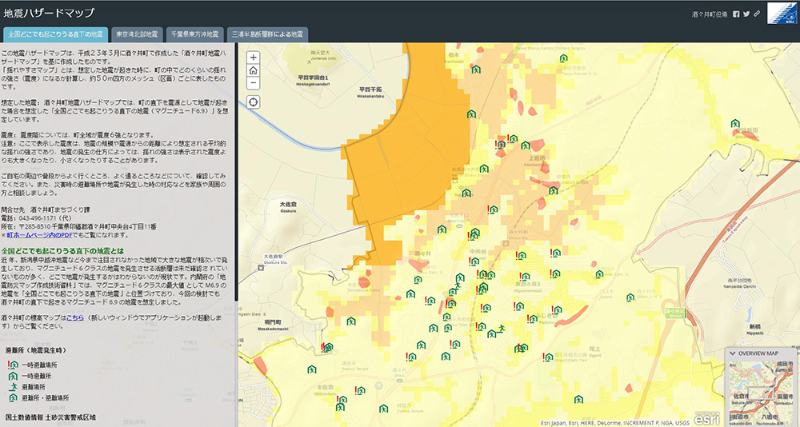Image resolution: width=800 pixels, height=427 pixels.
Task: Locate my position on the map
Action: click(x=254, y=102)
